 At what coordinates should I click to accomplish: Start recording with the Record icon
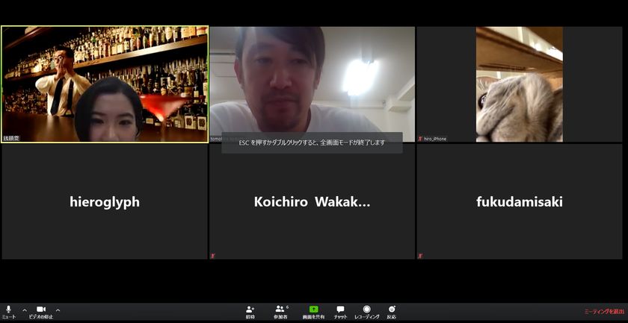[366, 310]
